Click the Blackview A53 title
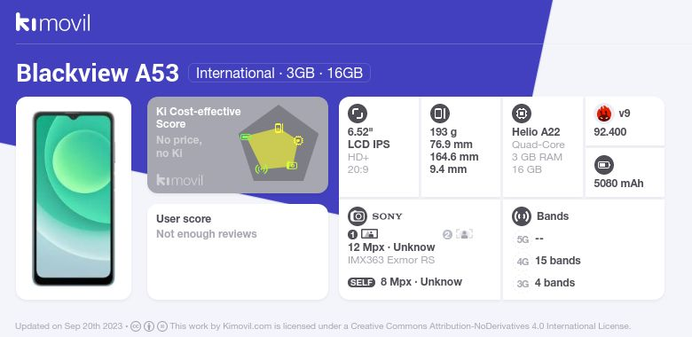Image resolution: width=692 pixels, height=337 pixels. tap(98, 73)
